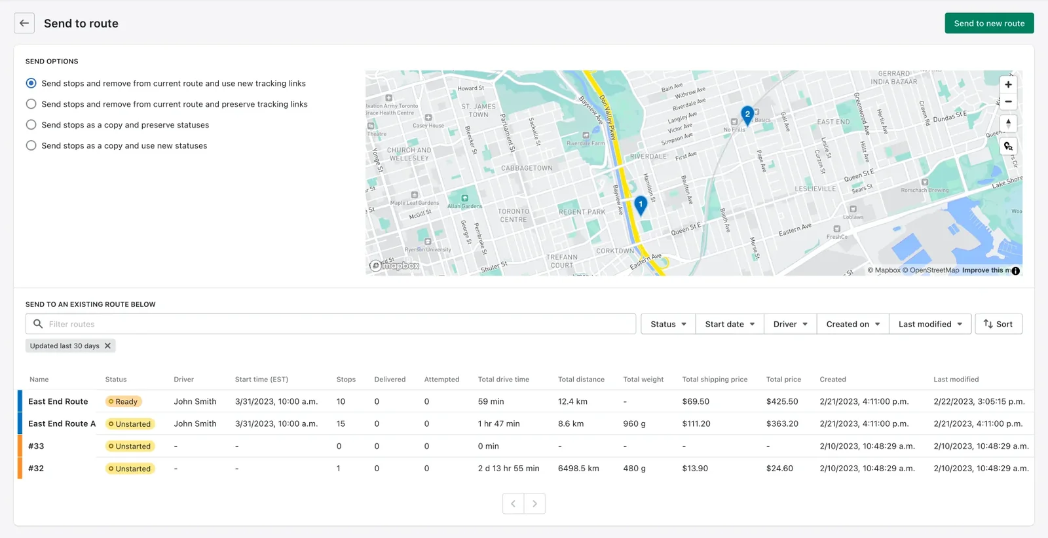Choose send as copy with new statuses
Screen dimensions: 1048x538
point(31,146)
